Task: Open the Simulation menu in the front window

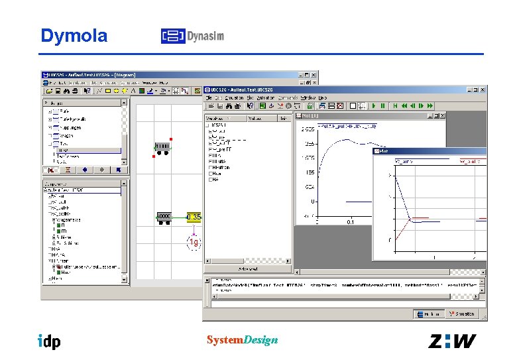Action: [x=235, y=98]
